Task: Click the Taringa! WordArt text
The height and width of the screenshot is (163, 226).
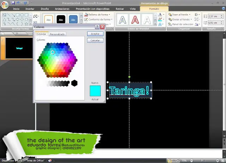Action: point(129,91)
